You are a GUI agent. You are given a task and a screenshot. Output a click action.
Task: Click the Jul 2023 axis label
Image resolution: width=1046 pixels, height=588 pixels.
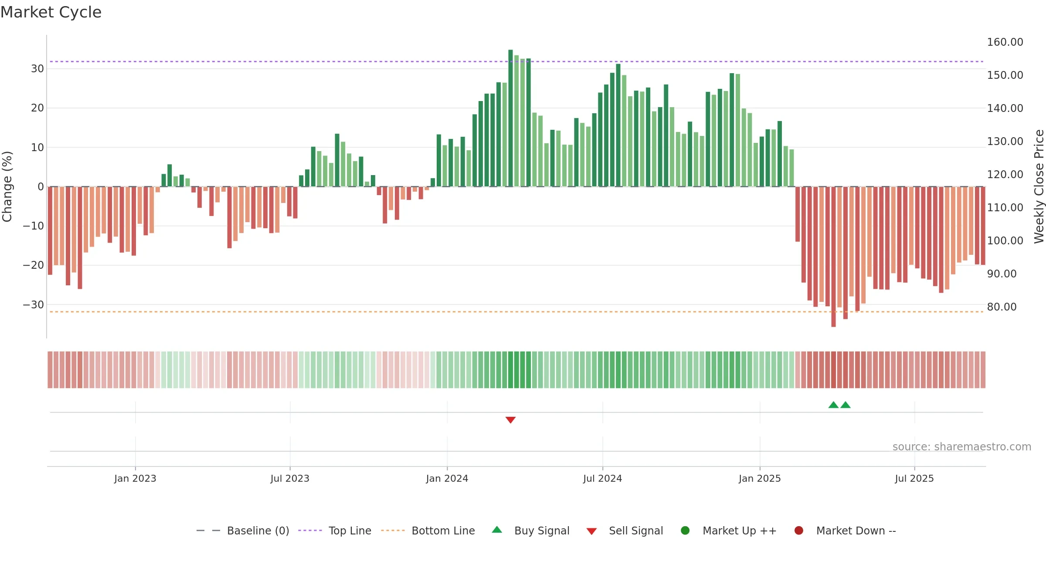[x=290, y=478]
